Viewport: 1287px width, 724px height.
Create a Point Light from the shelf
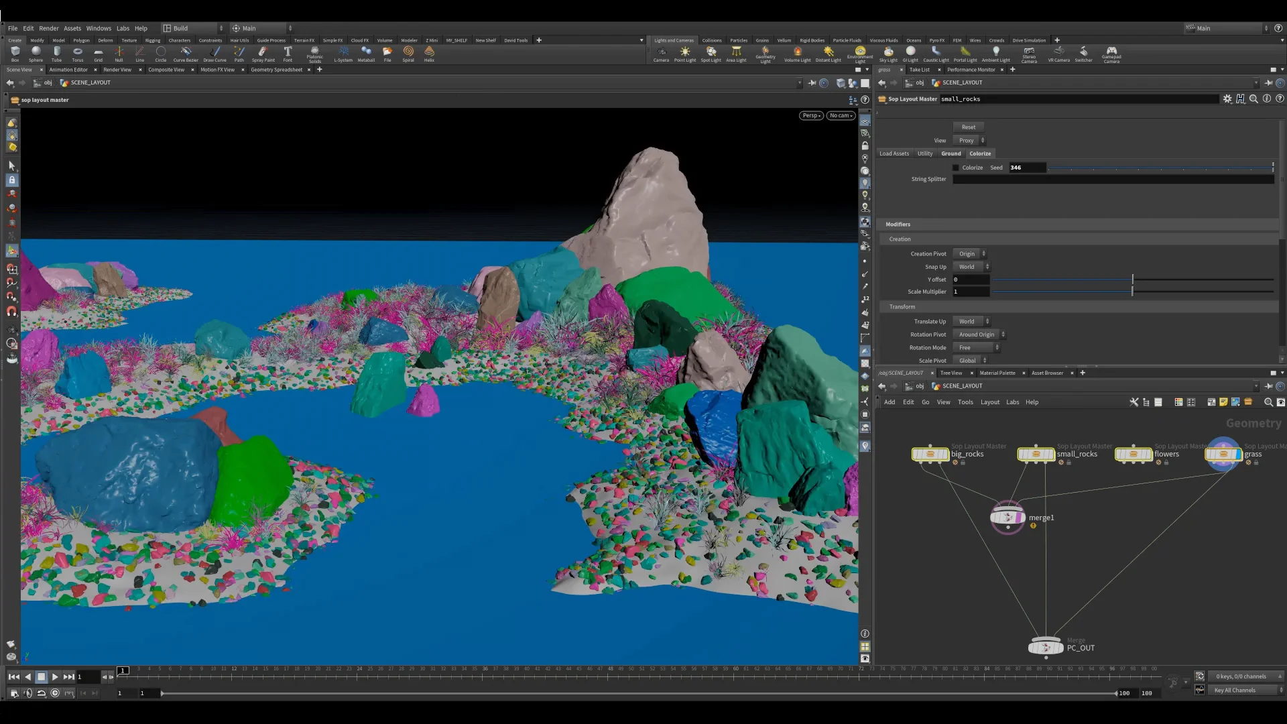[685, 54]
